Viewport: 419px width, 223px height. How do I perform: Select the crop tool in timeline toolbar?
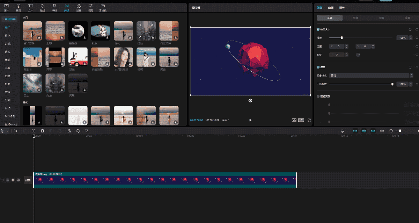pyautogui.click(x=87, y=131)
